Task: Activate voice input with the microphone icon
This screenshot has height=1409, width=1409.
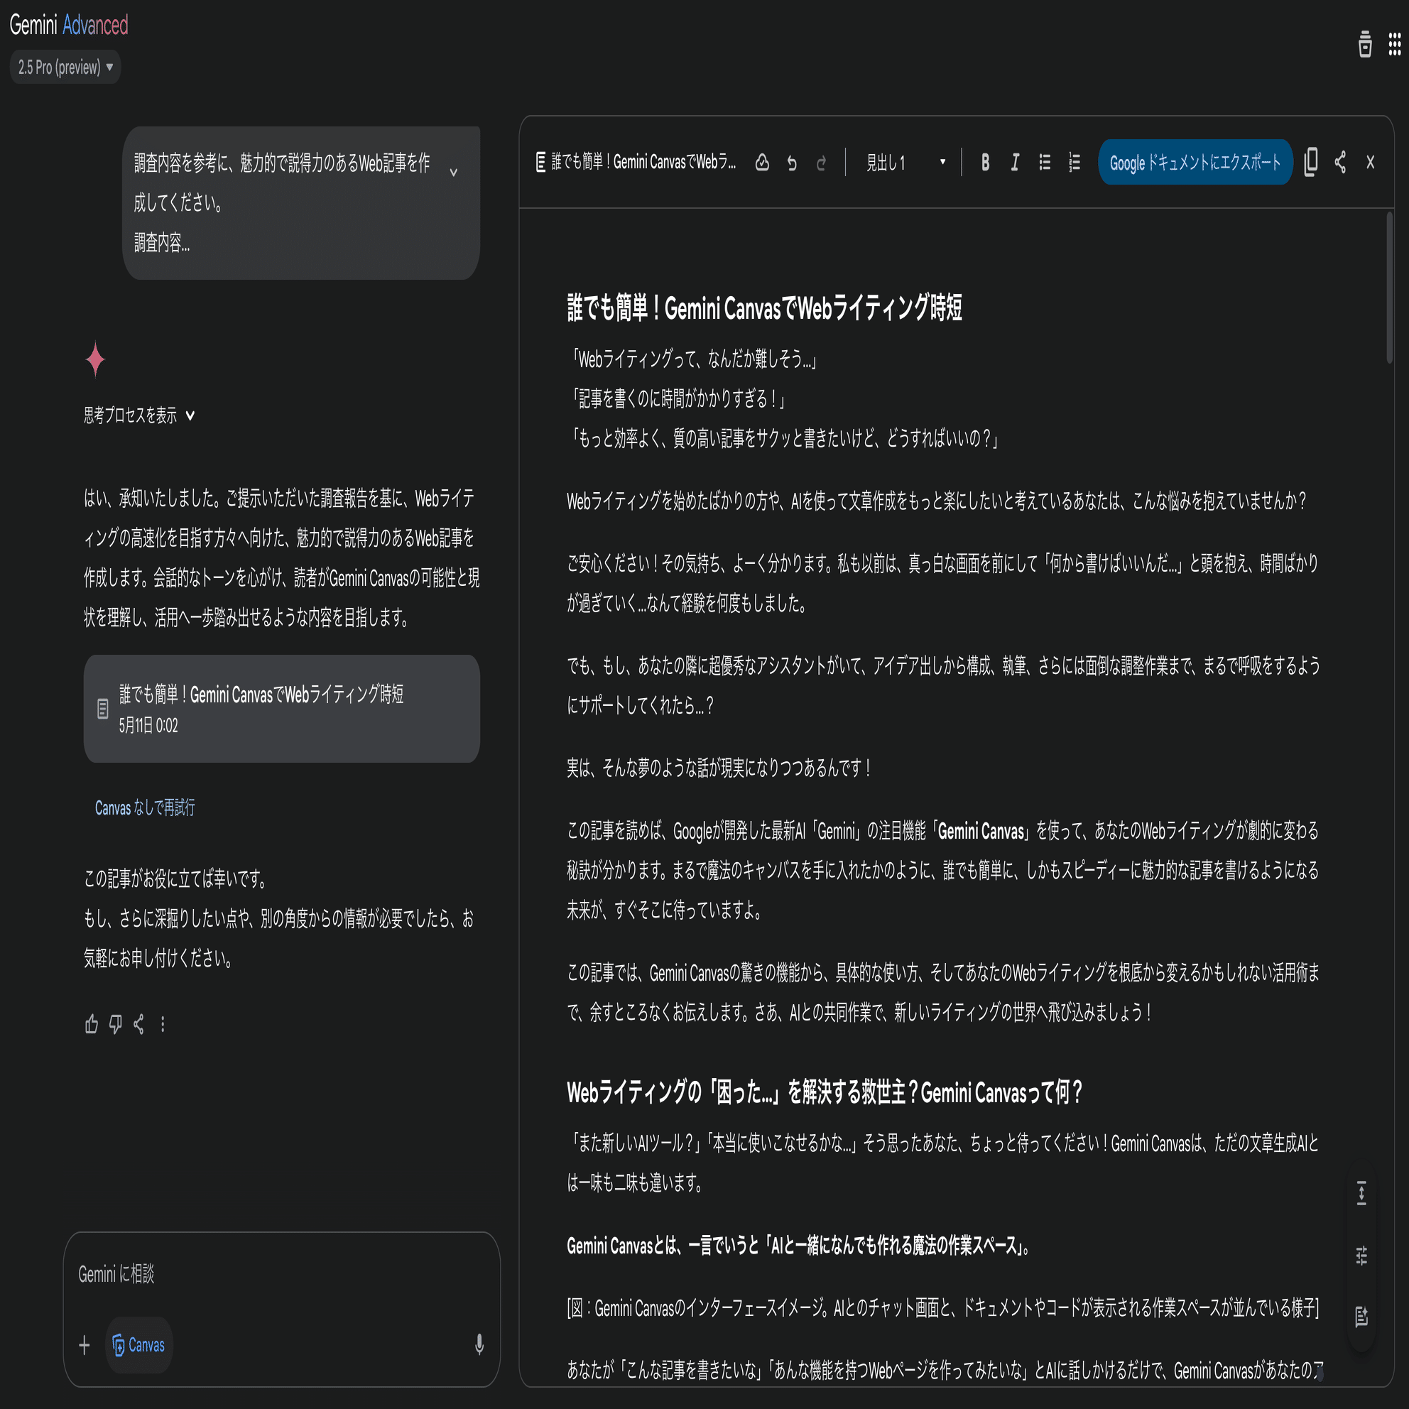Action: [479, 1346]
